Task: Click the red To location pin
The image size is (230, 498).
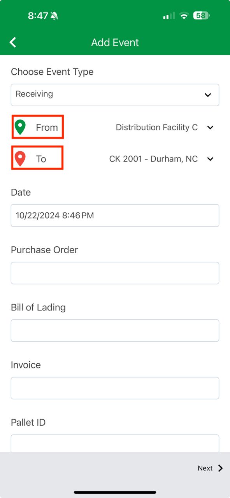Action: point(20,159)
